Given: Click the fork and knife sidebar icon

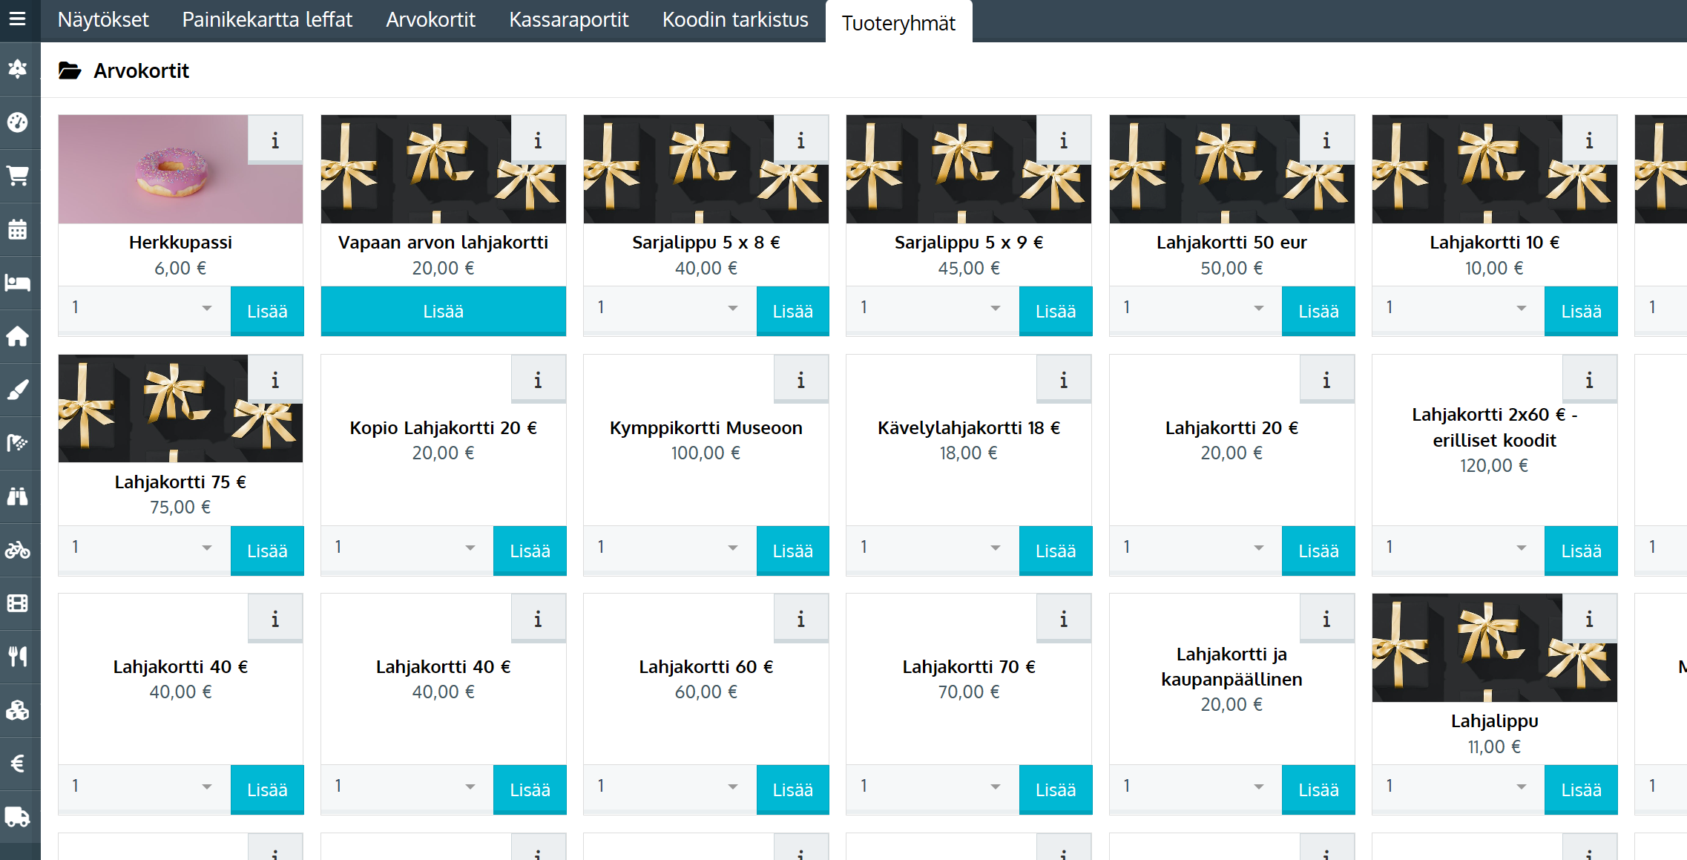Looking at the screenshot, I should tap(18, 657).
